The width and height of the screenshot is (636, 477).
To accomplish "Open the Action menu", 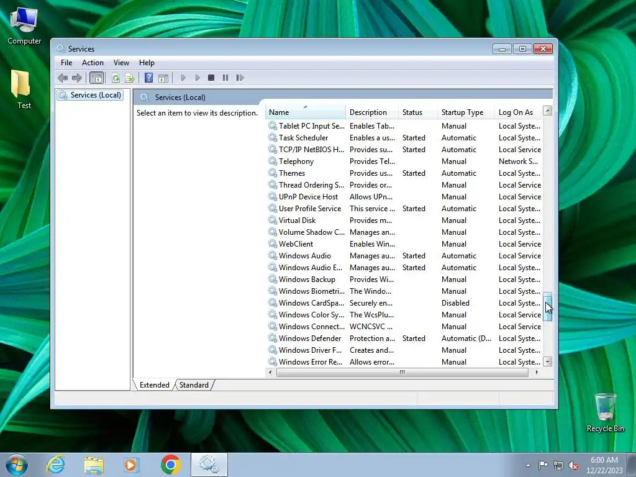I will (93, 63).
